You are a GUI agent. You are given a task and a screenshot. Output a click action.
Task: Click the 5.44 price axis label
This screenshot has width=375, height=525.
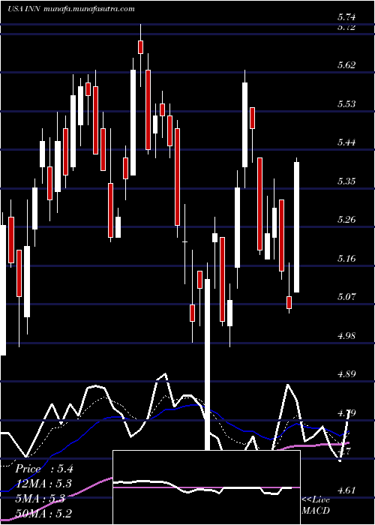pyautogui.click(x=346, y=142)
